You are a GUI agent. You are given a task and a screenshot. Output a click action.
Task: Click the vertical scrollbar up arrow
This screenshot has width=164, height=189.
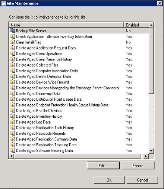pos(151,25)
